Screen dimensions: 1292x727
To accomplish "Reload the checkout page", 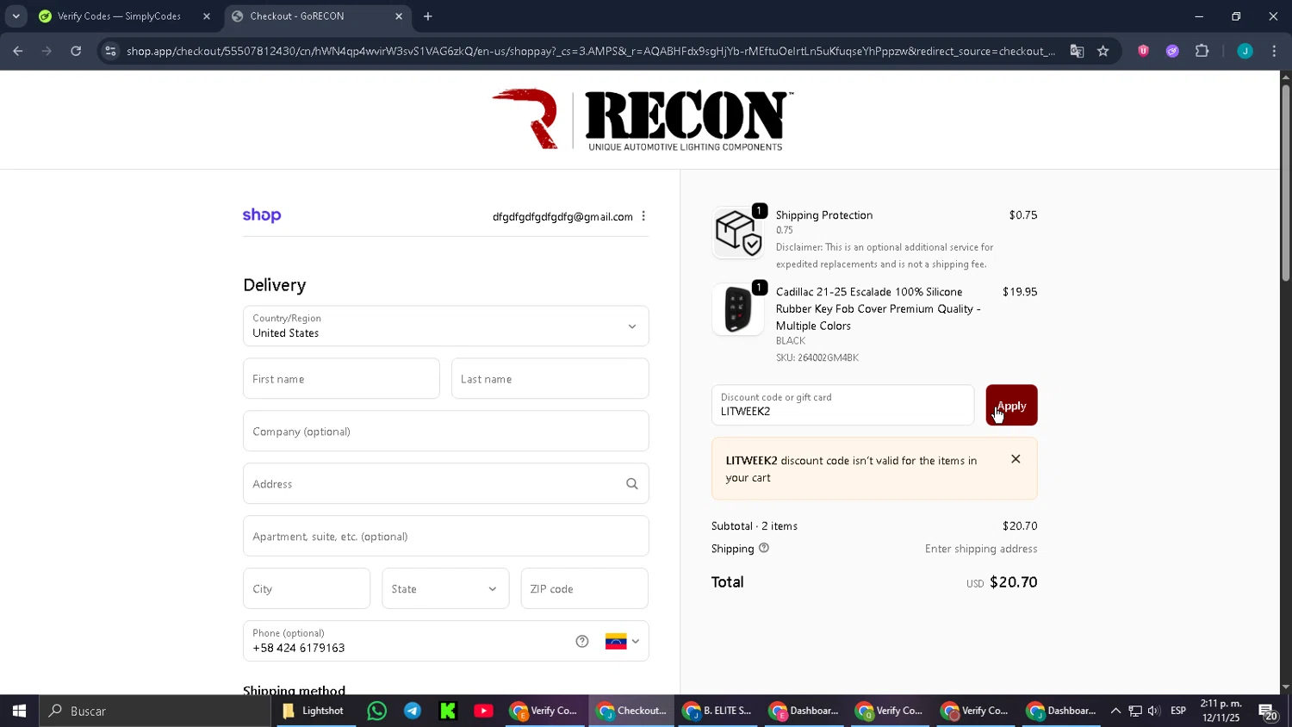I will point(76,51).
